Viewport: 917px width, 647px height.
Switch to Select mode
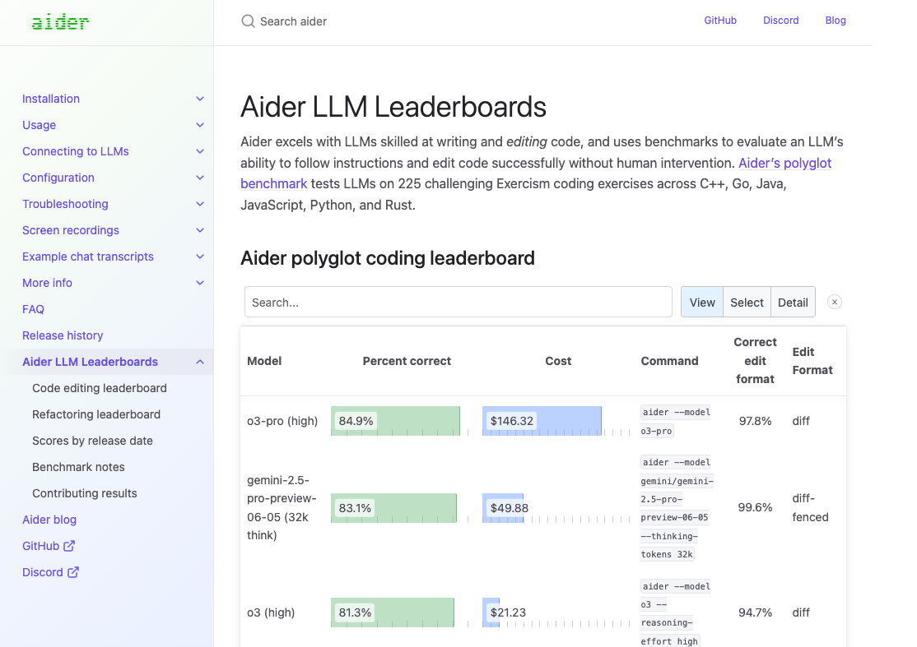[747, 302]
